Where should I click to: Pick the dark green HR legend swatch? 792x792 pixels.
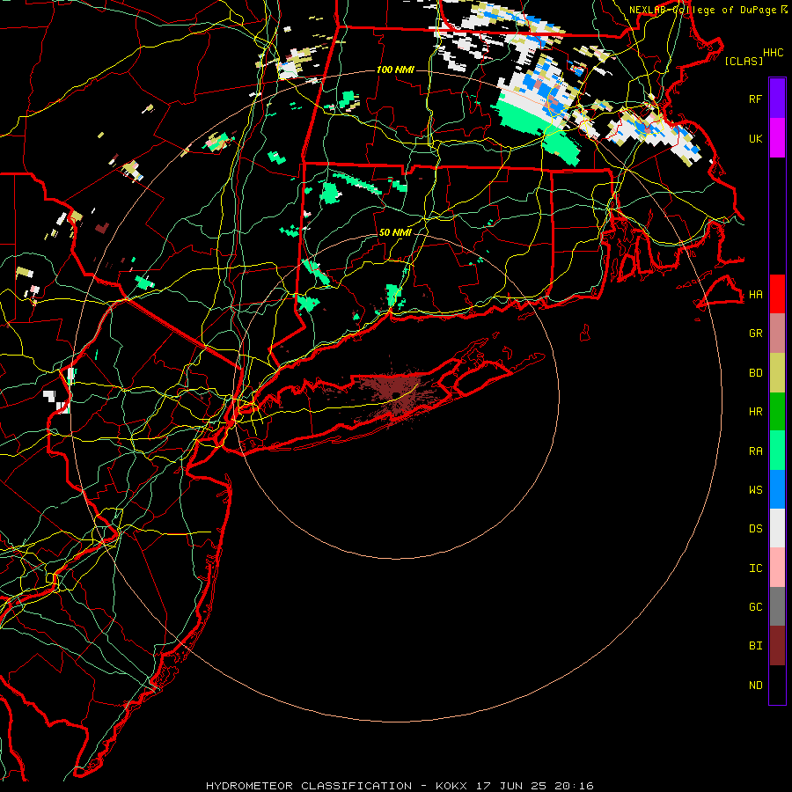(777, 412)
